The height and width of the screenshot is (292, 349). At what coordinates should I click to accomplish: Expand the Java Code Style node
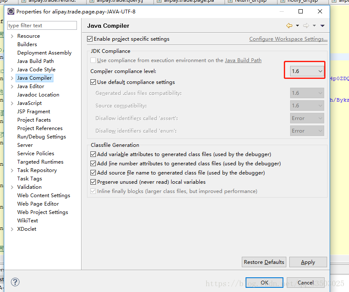click(x=12, y=70)
